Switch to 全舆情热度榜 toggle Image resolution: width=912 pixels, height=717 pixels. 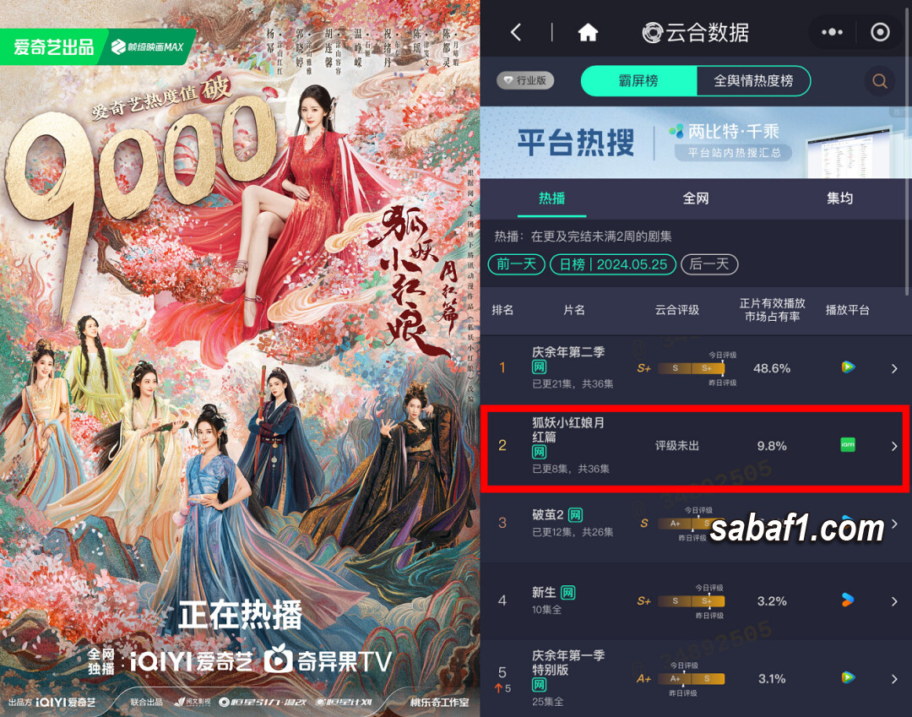pyautogui.click(x=753, y=81)
